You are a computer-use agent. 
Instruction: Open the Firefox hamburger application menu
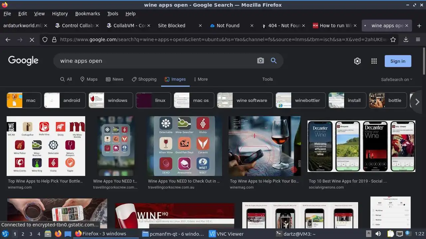tap(418, 40)
